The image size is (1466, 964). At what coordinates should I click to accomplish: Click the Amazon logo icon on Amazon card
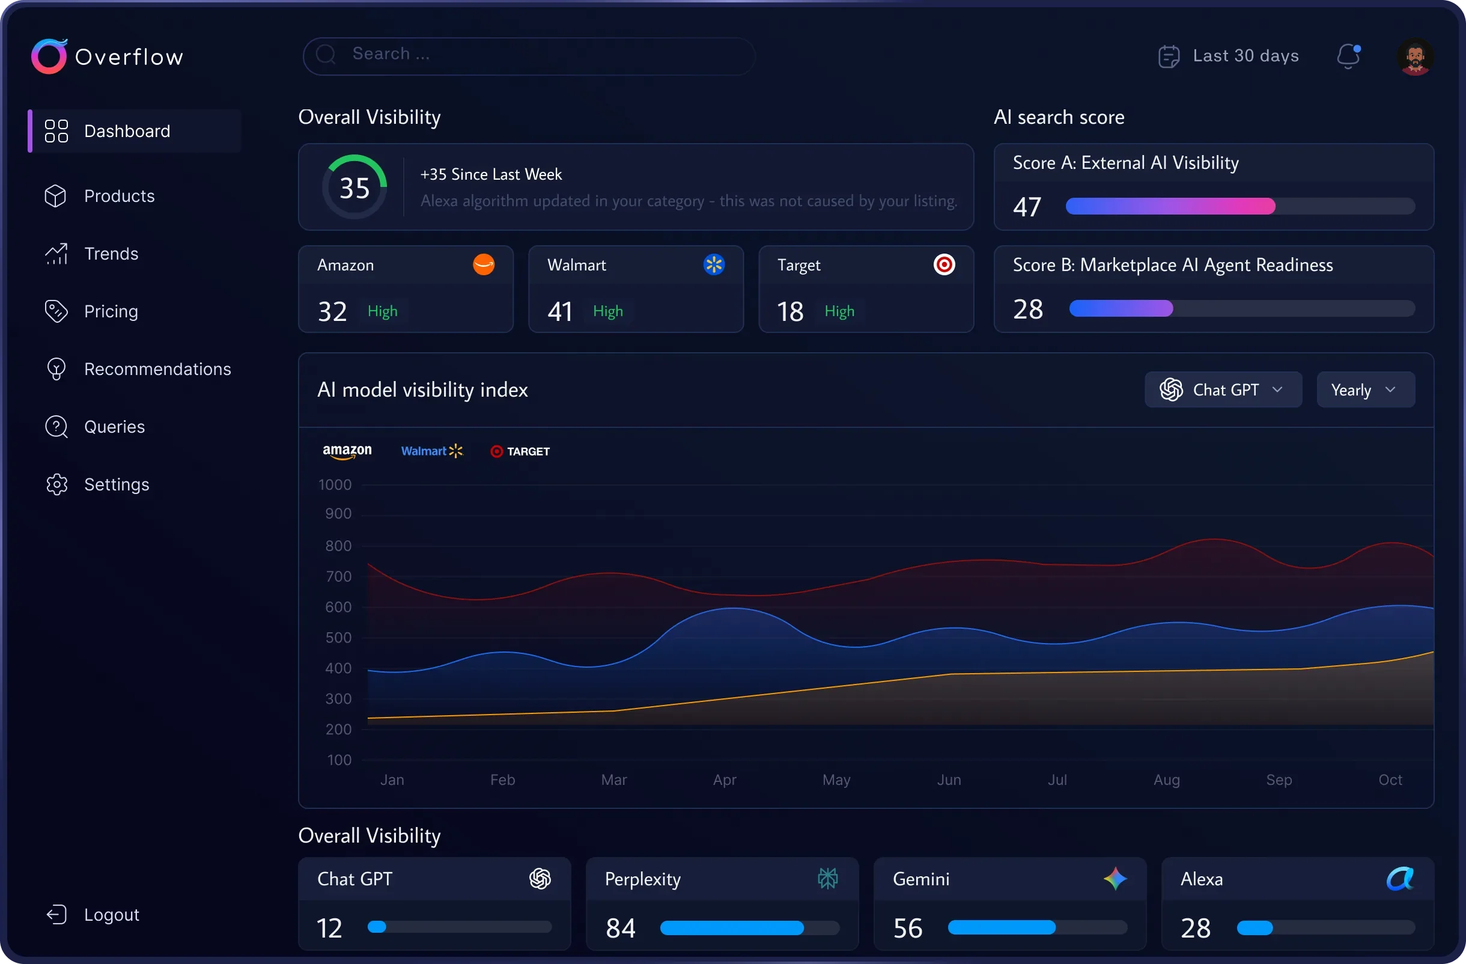(x=484, y=264)
